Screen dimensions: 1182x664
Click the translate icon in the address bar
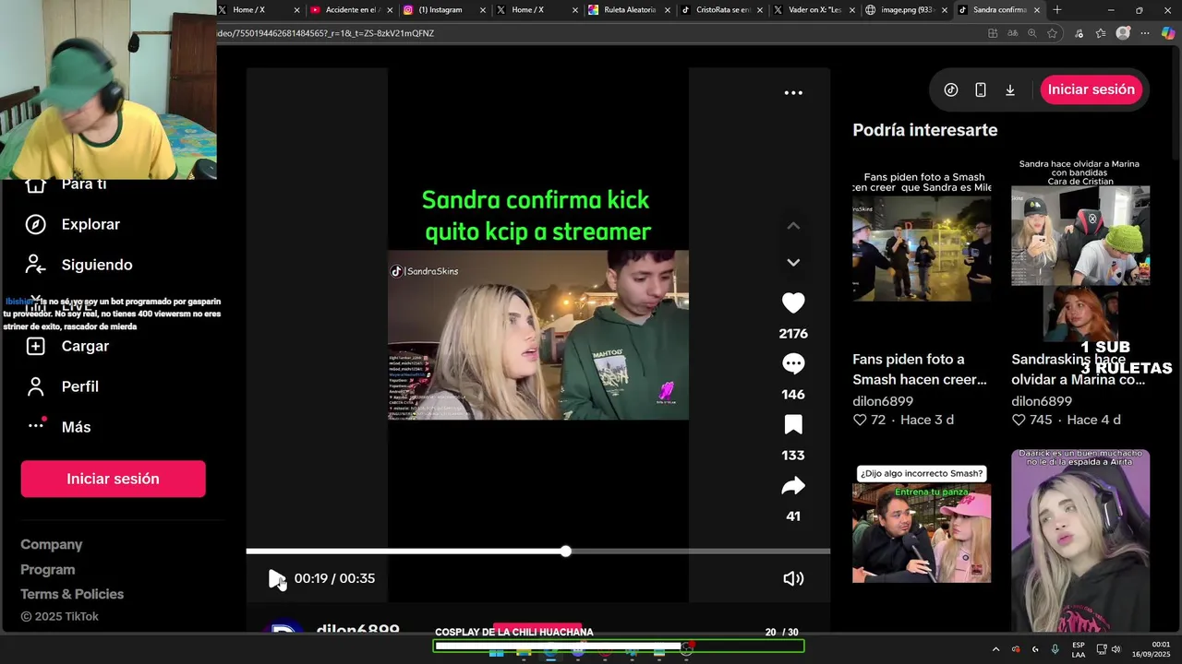(x=1013, y=33)
